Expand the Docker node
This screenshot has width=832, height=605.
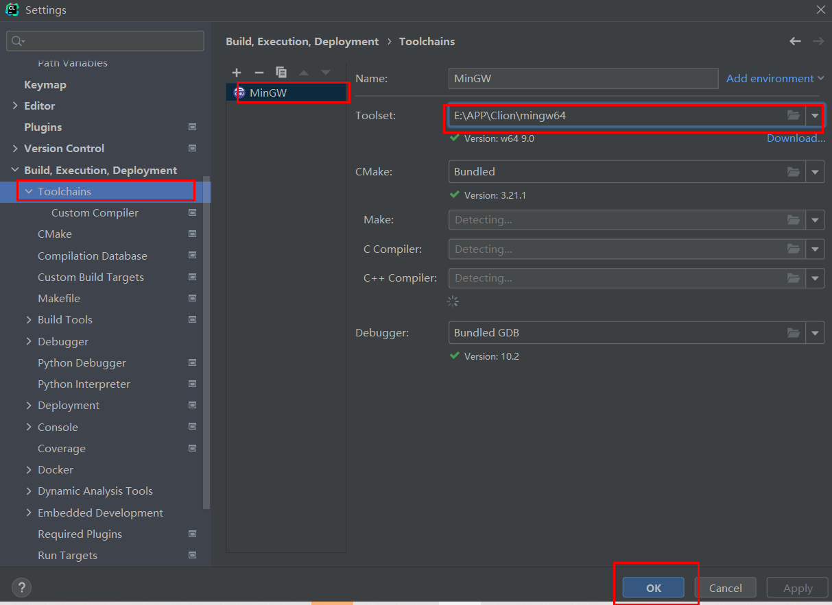click(29, 469)
